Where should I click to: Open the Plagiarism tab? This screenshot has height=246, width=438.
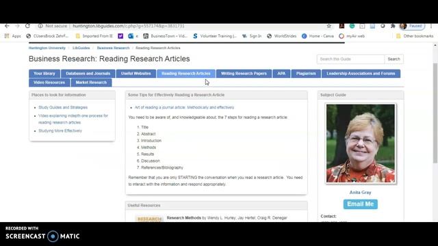coord(306,74)
